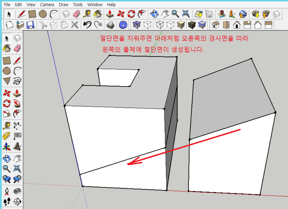Select the Axes tool
288x209 pixels.
click(7, 147)
